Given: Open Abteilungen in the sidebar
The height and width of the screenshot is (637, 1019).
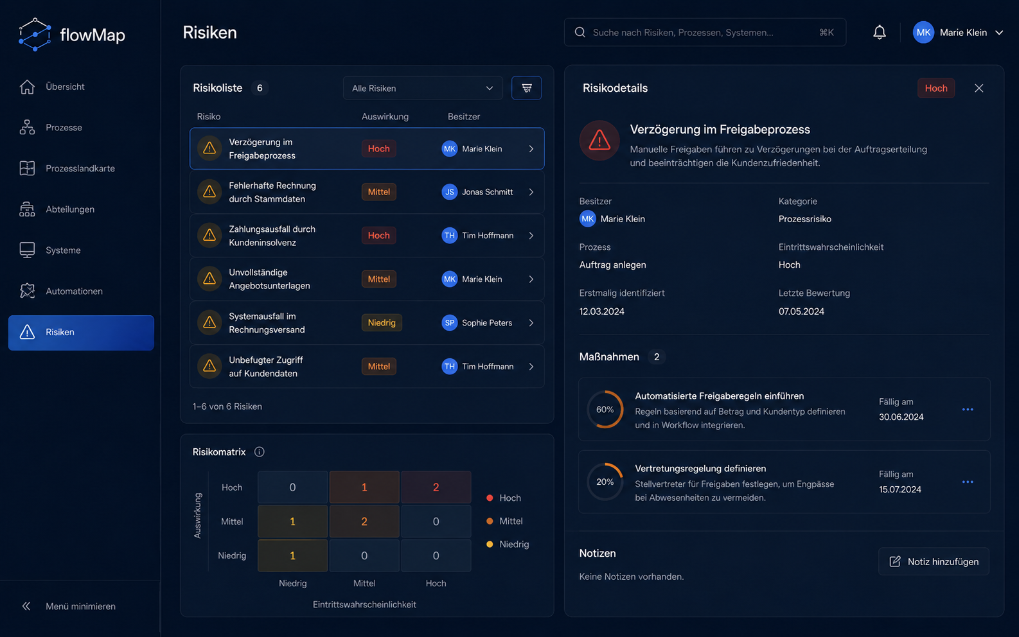Looking at the screenshot, I should [x=81, y=209].
